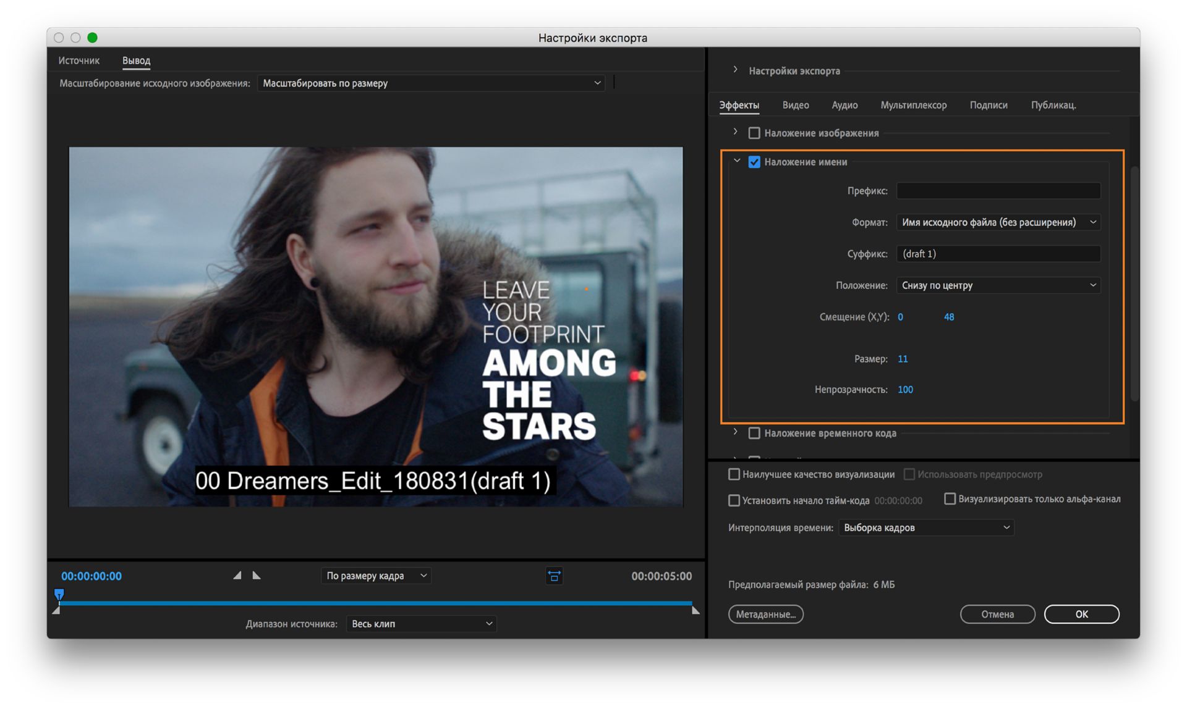The width and height of the screenshot is (1187, 709).
Task: Open the Формат dropdown for name overlay
Action: click(x=998, y=222)
